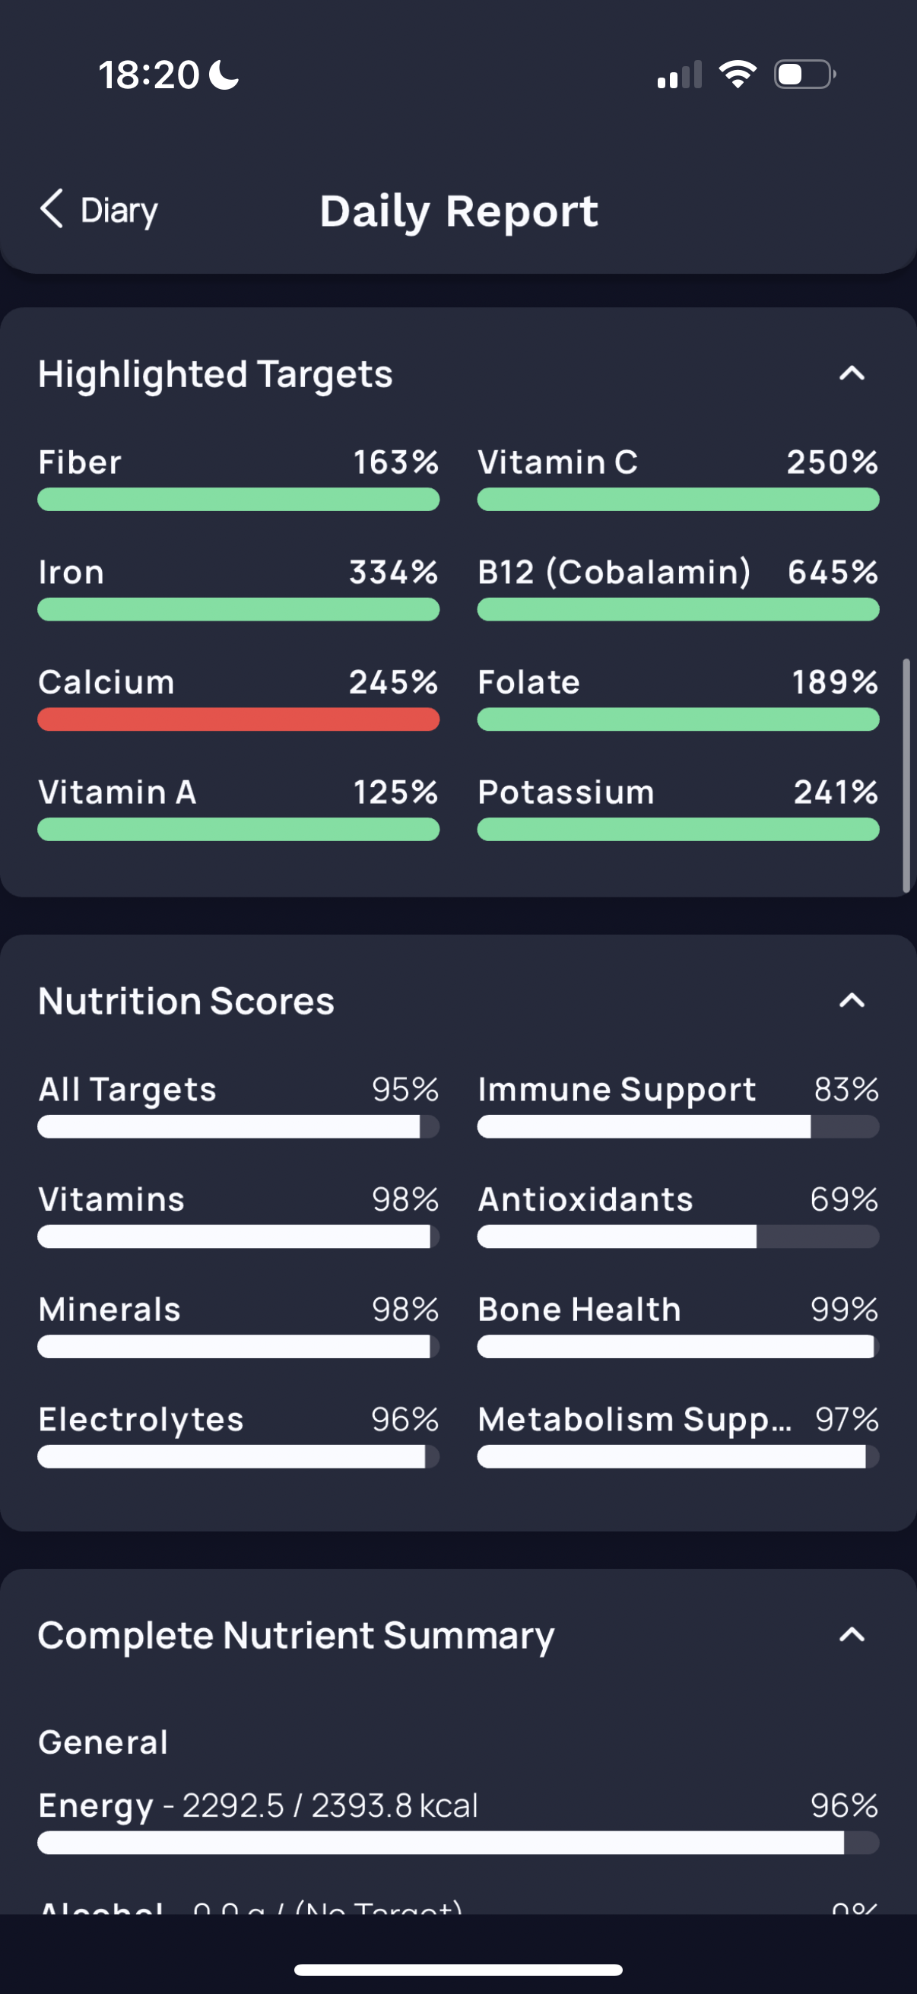The width and height of the screenshot is (917, 1994).
Task: Open the Calcium 245% target
Action: point(238,697)
